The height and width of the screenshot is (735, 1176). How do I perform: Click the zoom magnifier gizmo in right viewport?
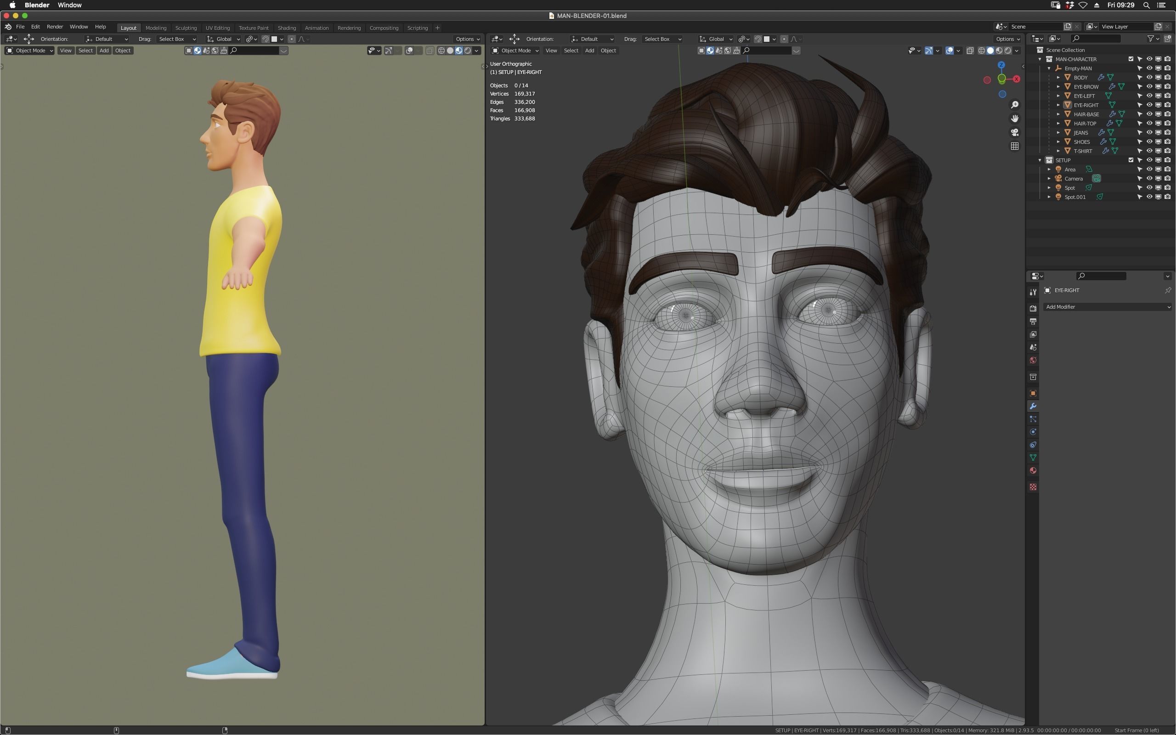(1015, 105)
